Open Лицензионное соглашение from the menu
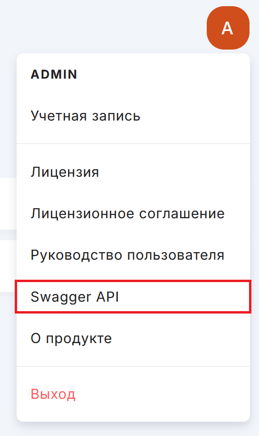 coord(133,213)
